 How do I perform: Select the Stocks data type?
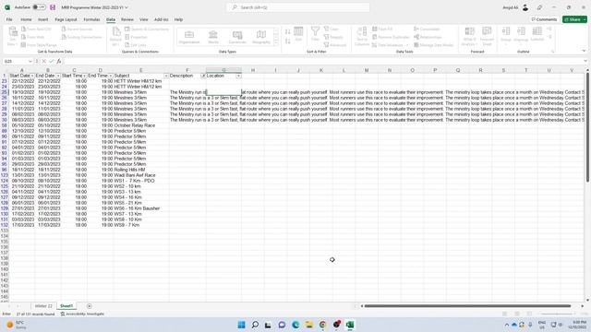(213, 37)
